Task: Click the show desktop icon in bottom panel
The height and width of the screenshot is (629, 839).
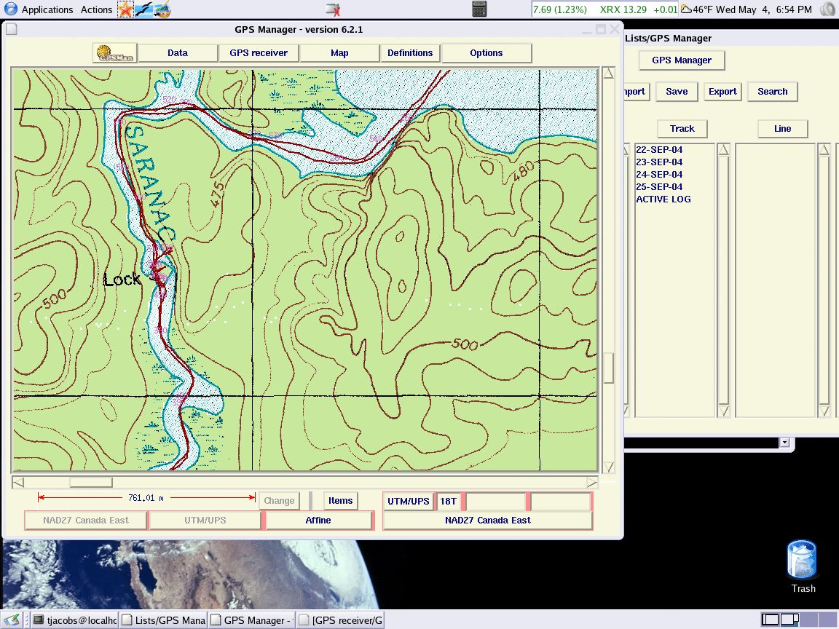Action: coord(12,620)
